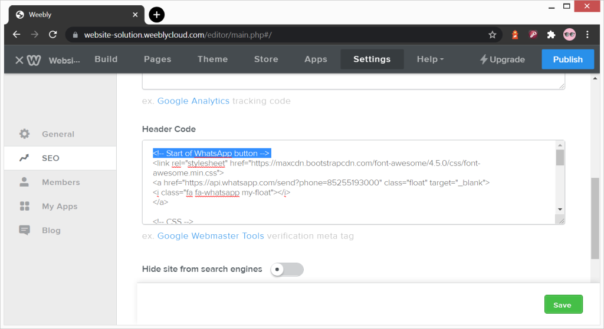The height and width of the screenshot is (329, 604).
Task: Click Header Code scrollbar up arrow
Action: coord(560,145)
